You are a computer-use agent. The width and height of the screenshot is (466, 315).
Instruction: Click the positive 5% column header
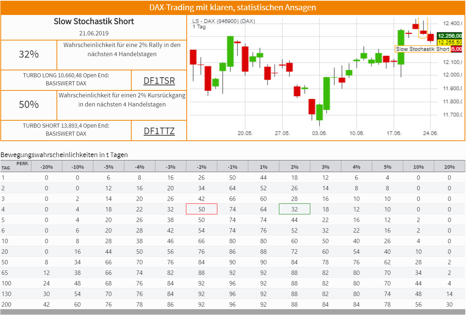tap(388, 167)
